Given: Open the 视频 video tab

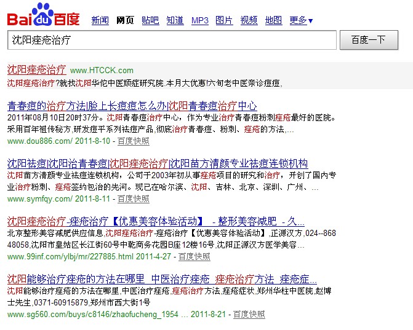Looking at the screenshot, I should tap(249, 21).
